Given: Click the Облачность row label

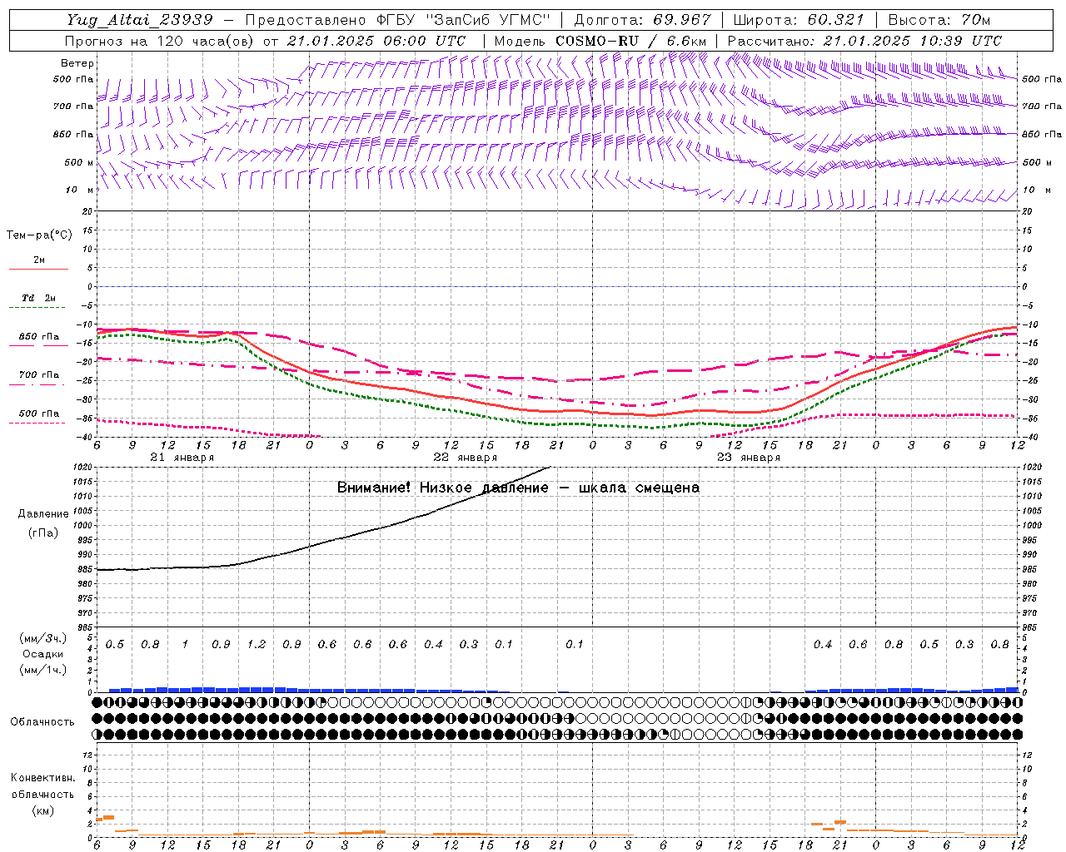Looking at the screenshot, I should tap(42, 722).
